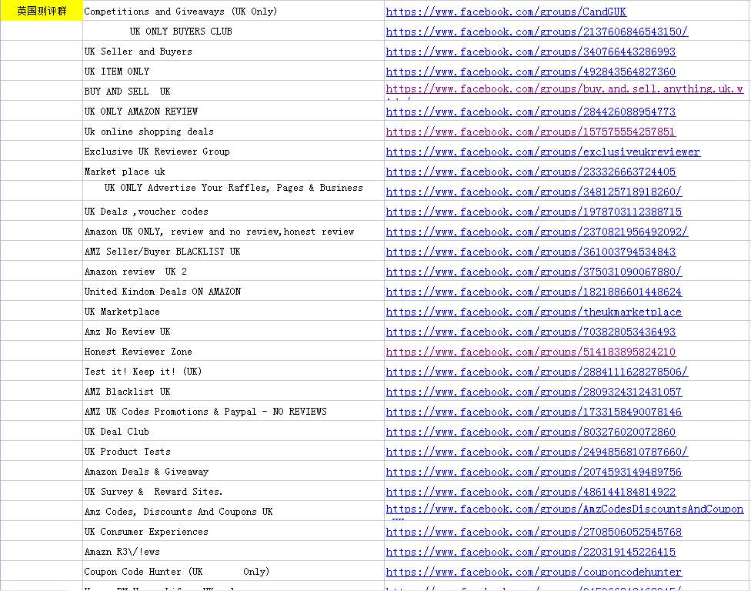
Task: Select cell 'AMZ Seller/Buyer BLACKLIST UK'
Action: (233, 251)
